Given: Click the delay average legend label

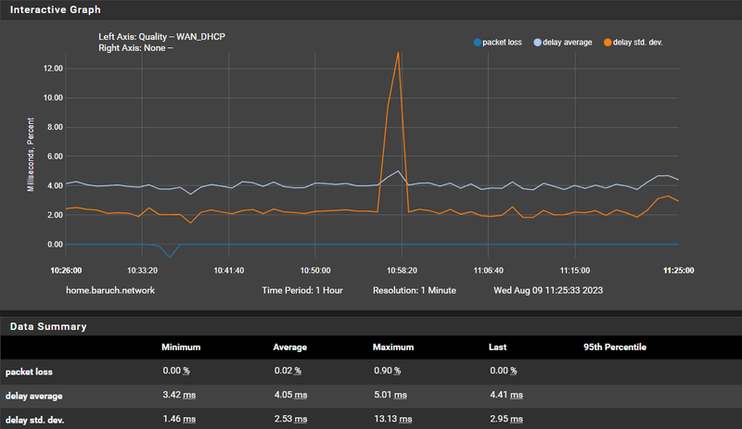Looking at the screenshot, I should click(568, 43).
